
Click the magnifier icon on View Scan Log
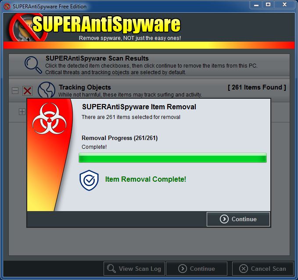(111, 269)
